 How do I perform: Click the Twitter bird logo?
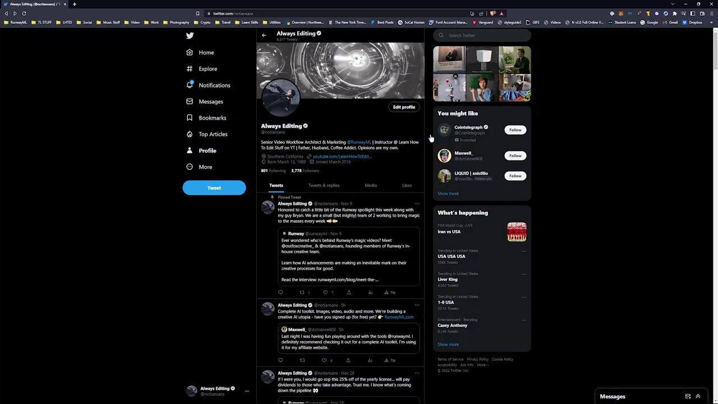190,35
